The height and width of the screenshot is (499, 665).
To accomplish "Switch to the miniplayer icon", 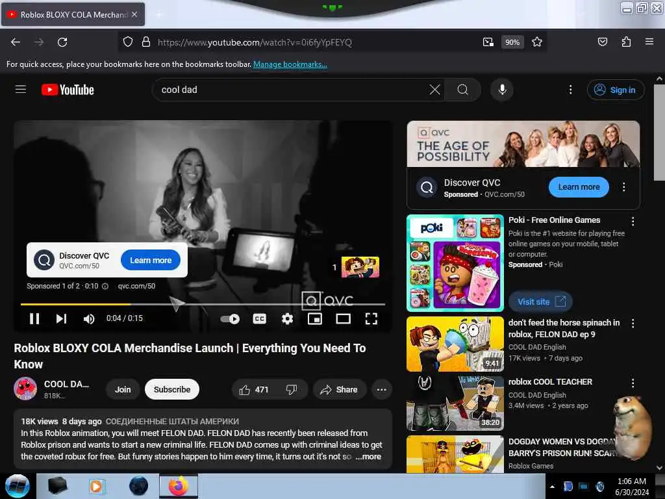I will [315, 318].
